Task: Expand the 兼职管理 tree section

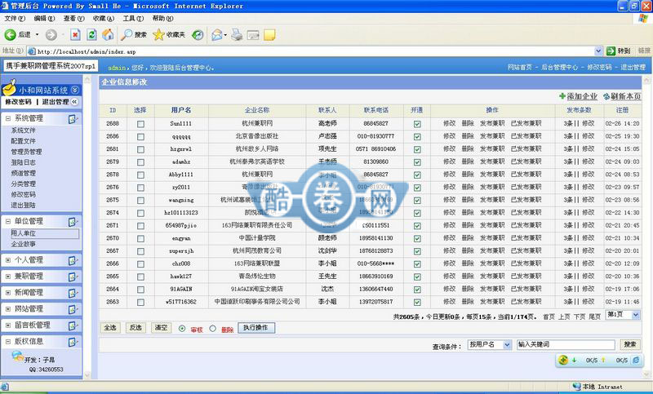Action: [8, 277]
